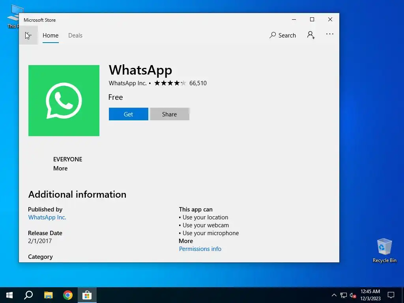Open the Permissions info link

[200, 249]
